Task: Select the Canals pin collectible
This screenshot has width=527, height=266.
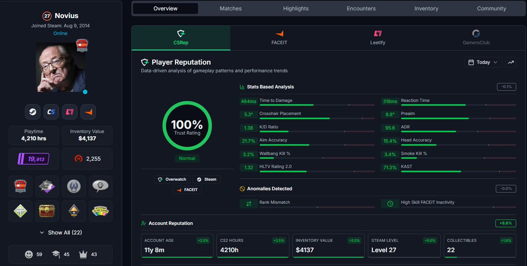Action: click(x=47, y=211)
